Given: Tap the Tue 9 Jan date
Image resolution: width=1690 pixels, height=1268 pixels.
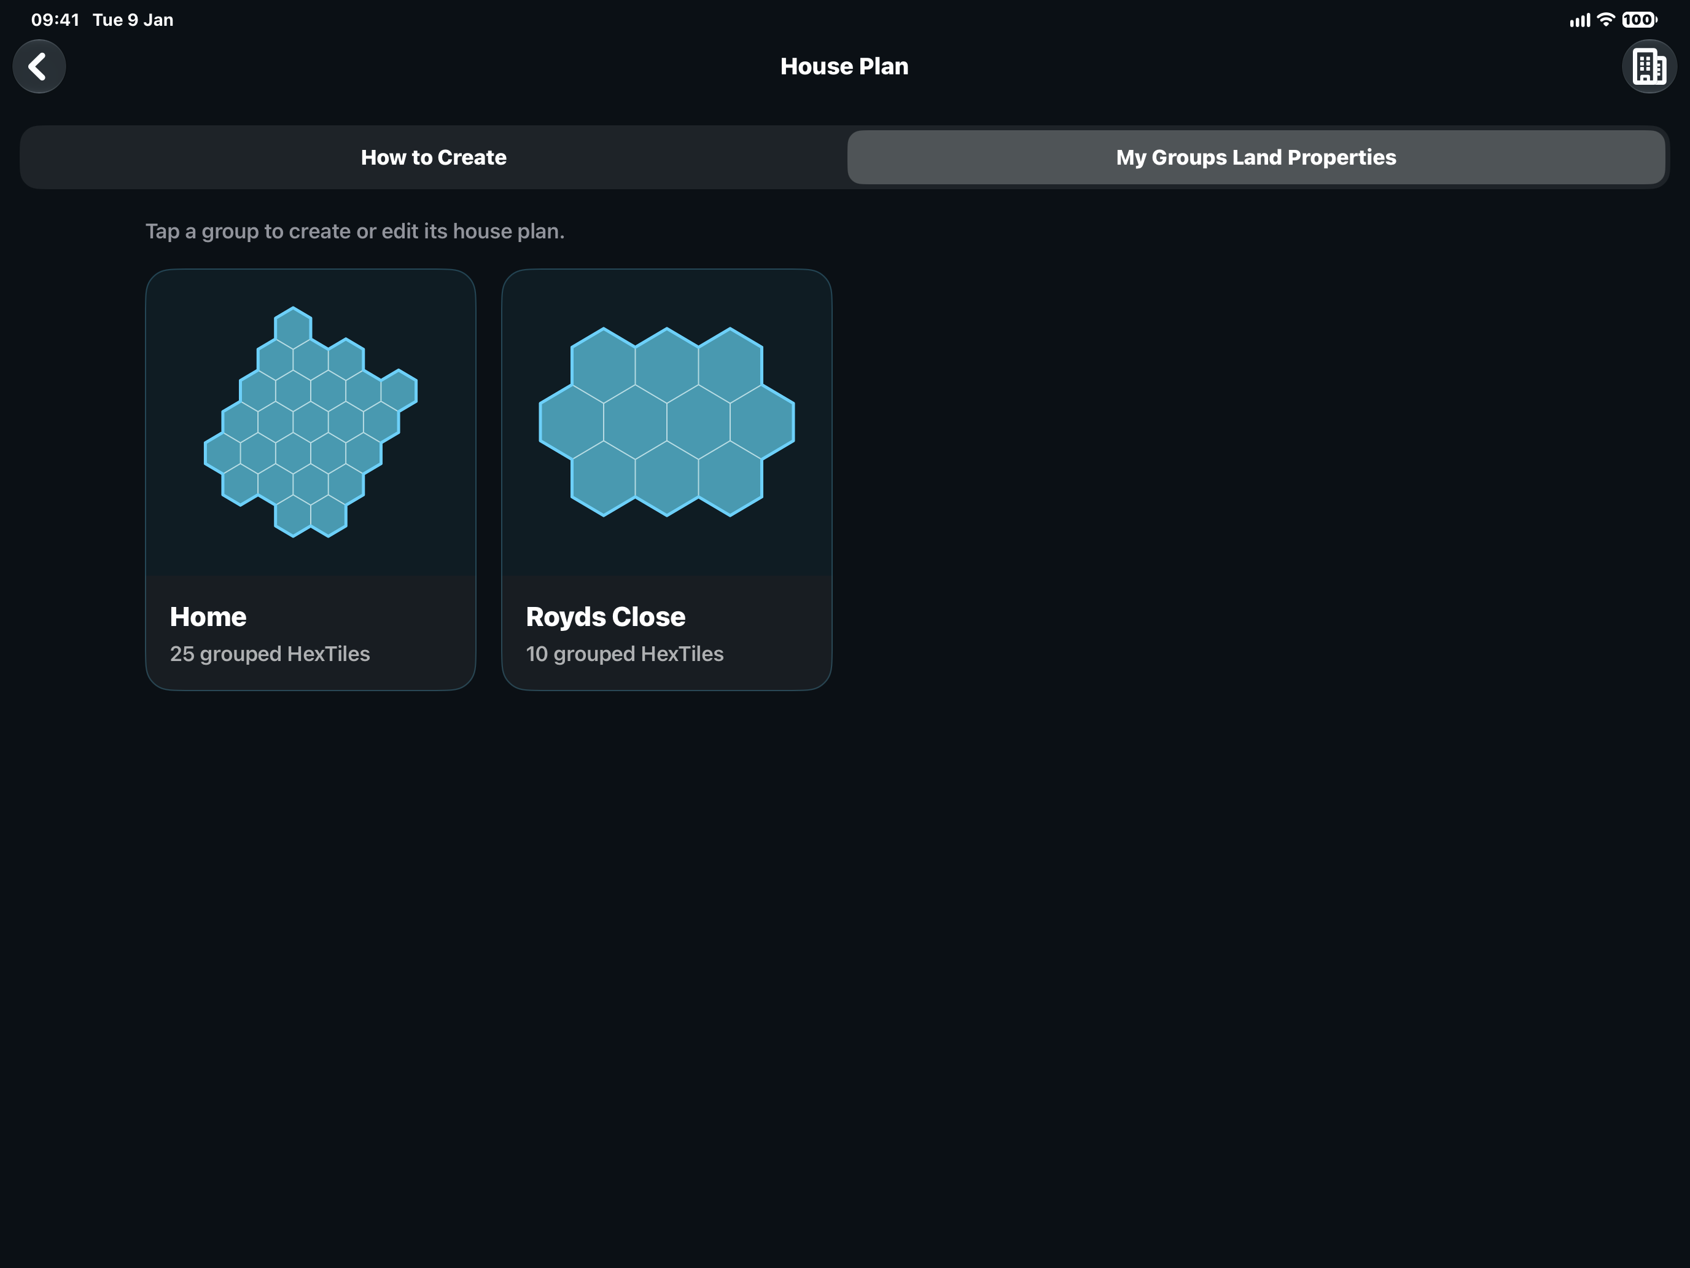Looking at the screenshot, I should (x=133, y=20).
